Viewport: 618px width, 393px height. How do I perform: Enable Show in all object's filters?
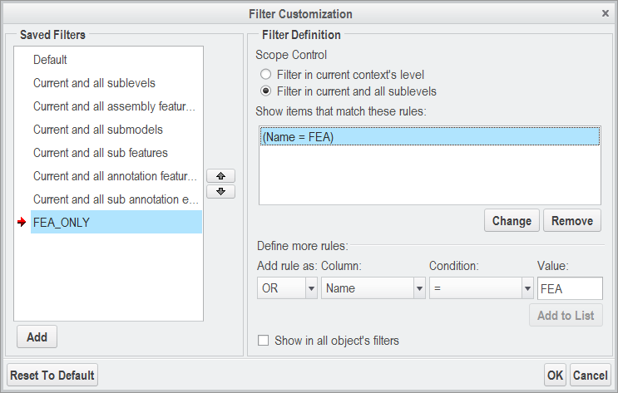click(x=264, y=341)
